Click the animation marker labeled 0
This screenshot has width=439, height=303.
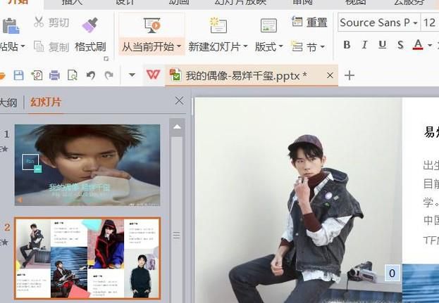point(392,273)
